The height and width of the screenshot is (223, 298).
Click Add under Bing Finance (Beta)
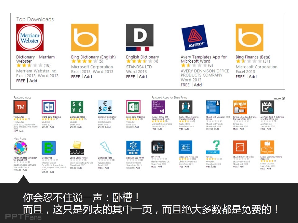coord(253,77)
